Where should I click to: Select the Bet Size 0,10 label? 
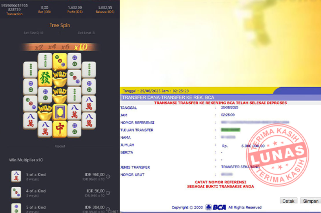(x=33, y=33)
